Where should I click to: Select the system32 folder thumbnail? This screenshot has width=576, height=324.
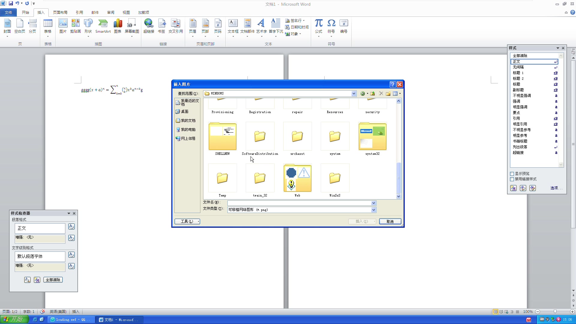tap(372, 136)
